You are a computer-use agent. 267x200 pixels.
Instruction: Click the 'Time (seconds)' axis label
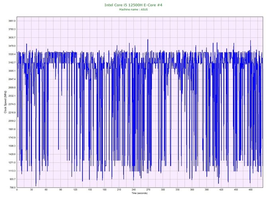point(139,193)
